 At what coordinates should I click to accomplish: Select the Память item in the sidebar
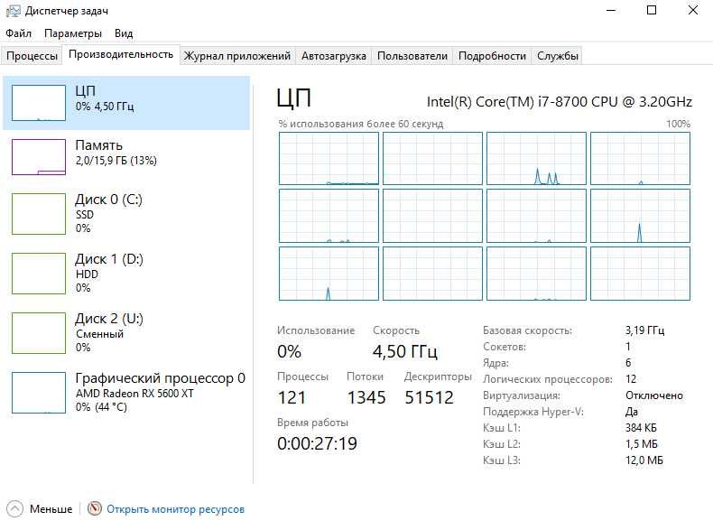click(x=126, y=157)
